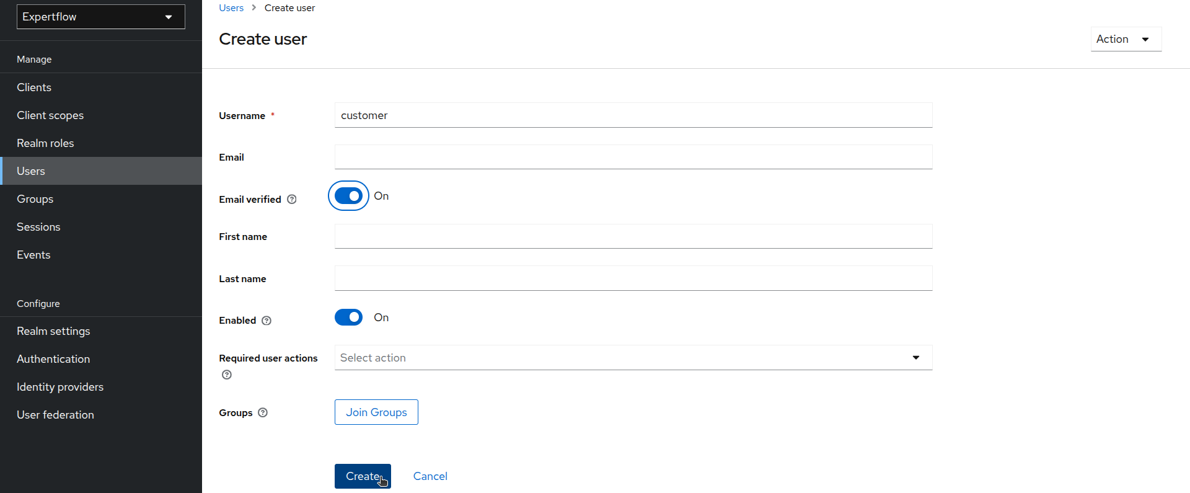Click the Username field containing customer
The height and width of the screenshot is (493, 1190).
633,115
